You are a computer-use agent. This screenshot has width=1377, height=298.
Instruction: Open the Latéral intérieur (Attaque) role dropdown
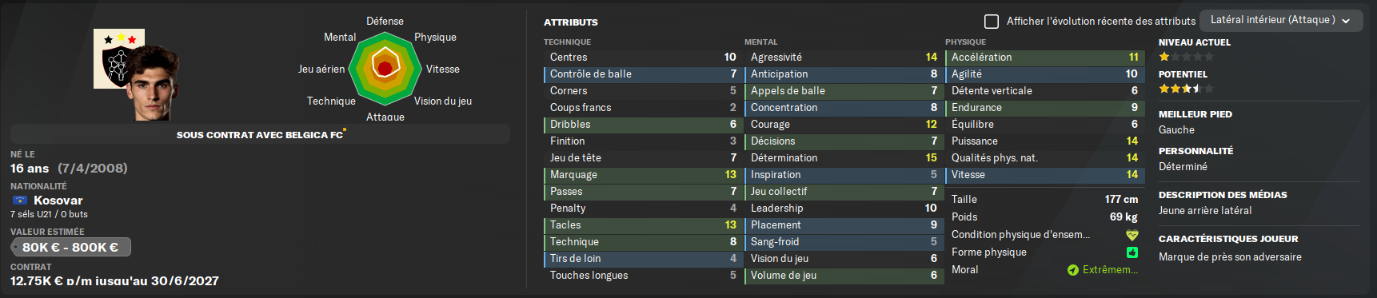(x=1280, y=20)
